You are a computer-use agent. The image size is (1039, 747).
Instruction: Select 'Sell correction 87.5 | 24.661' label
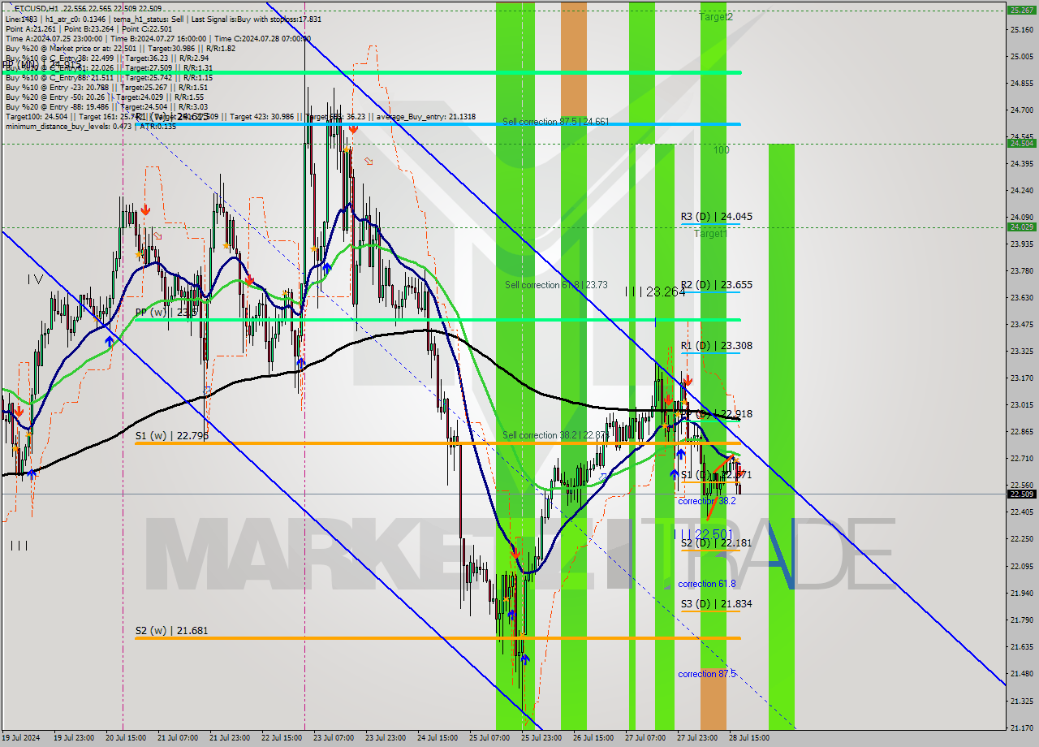(x=555, y=122)
